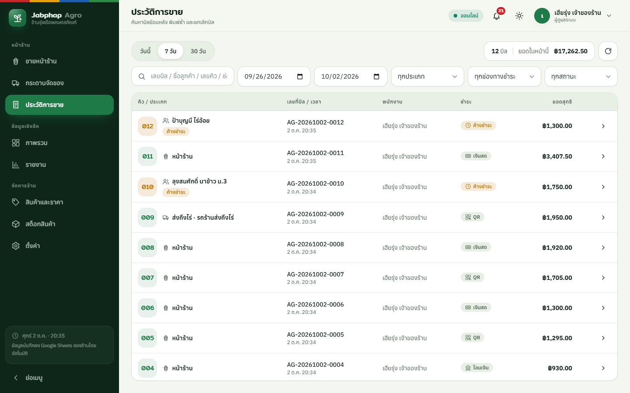Viewport: 630px width, 393px height.
Task: Collapse sidebar with ย่อเมนู
Action: click(x=59, y=378)
